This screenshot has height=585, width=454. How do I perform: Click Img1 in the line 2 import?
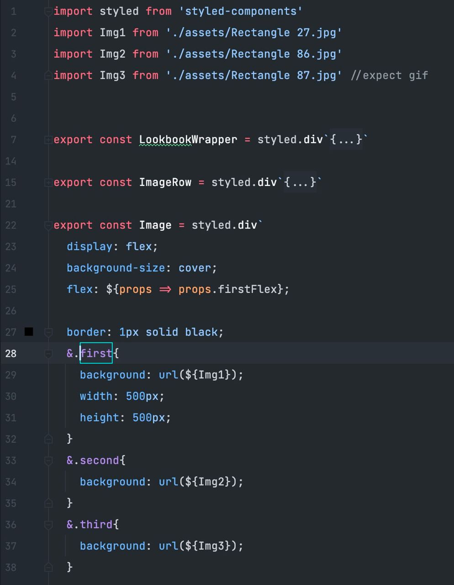[x=113, y=33]
